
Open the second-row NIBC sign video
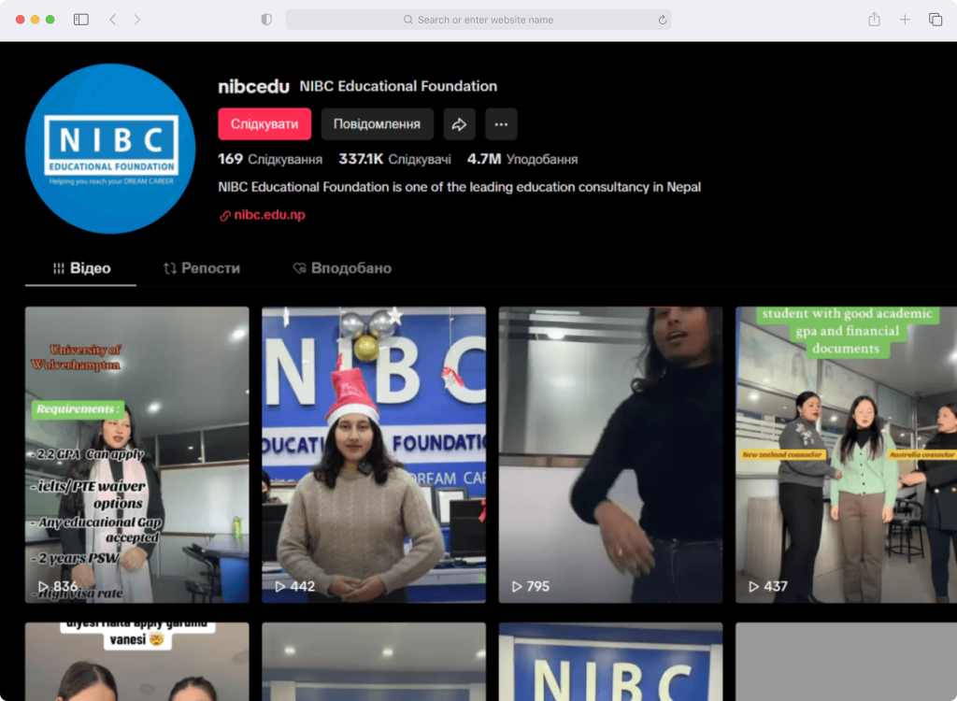coord(610,662)
